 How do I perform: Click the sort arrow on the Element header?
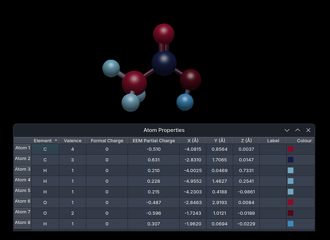56,141
